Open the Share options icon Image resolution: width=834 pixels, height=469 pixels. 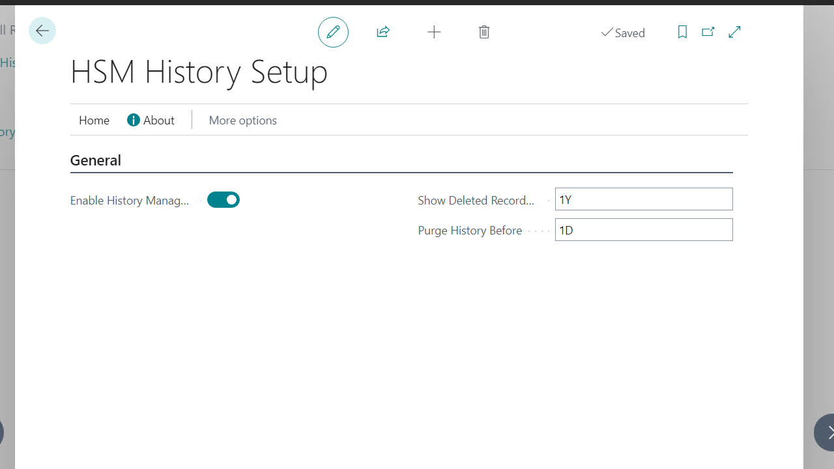(383, 32)
